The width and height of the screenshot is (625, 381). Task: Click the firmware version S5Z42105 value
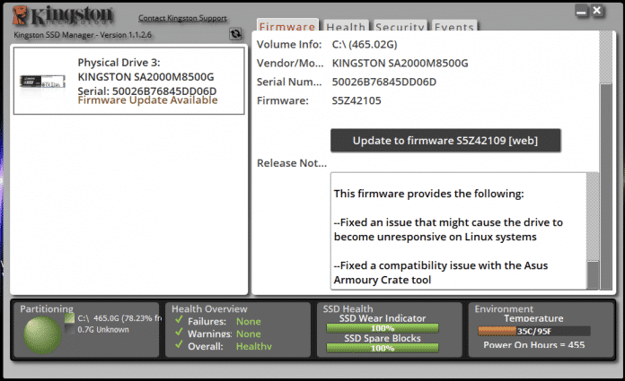[x=357, y=100]
